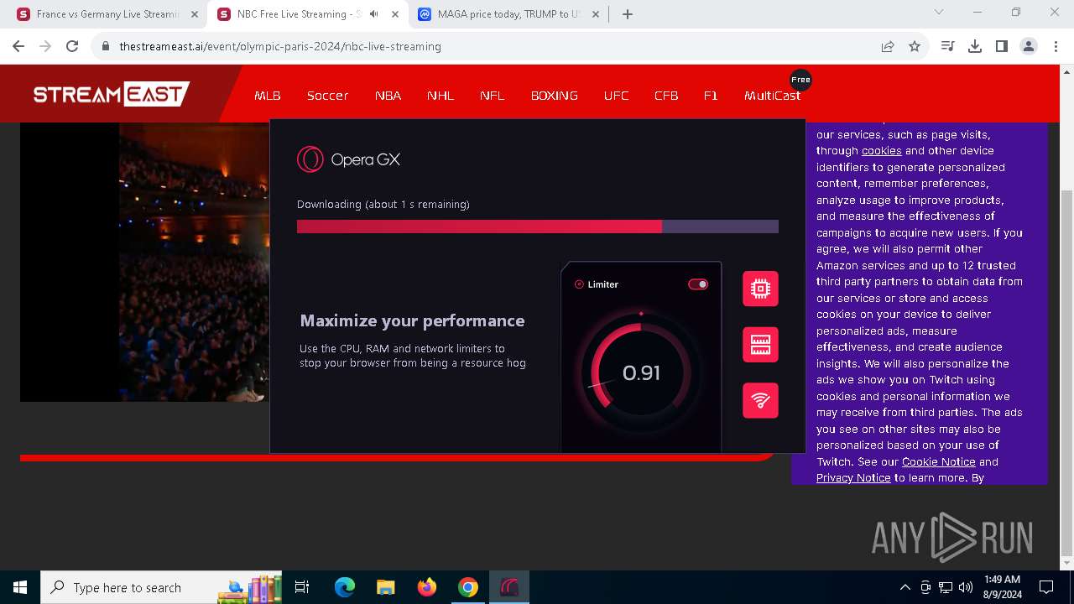Open File Explorer from taskbar
The width and height of the screenshot is (1074, 604).
coord(385,587)
